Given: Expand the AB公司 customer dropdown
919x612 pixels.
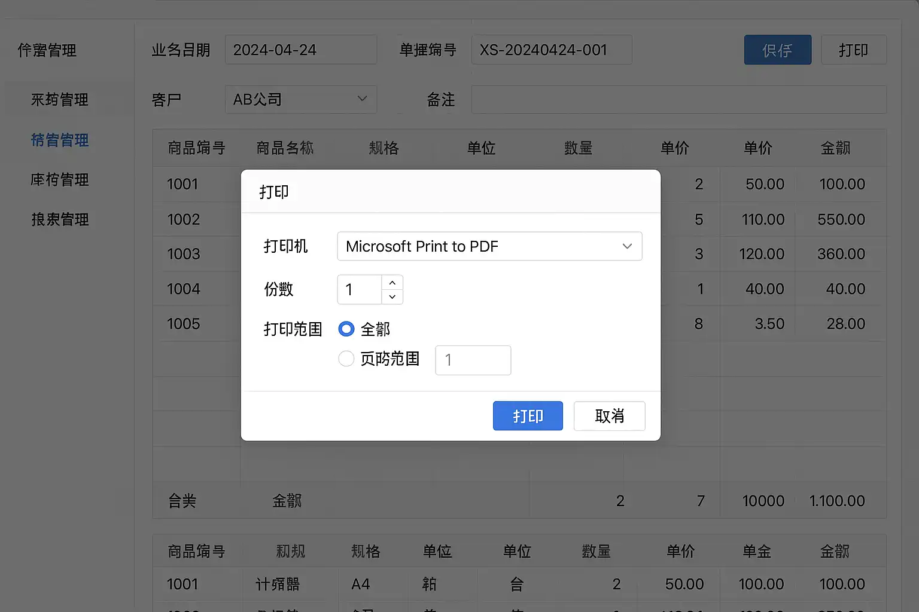Looking at the screenshot, I should [300, 99].
